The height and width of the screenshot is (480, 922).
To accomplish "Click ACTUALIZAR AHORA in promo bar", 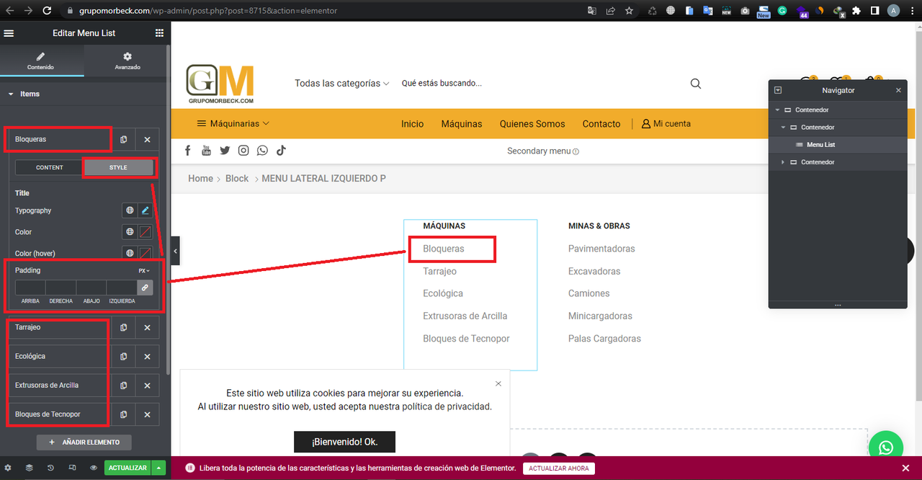I will (558, 468).
